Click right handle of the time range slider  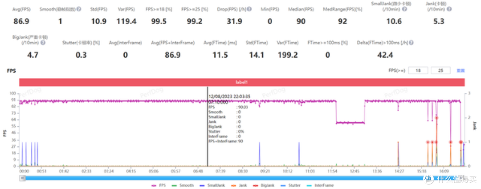tap(462, 178)
